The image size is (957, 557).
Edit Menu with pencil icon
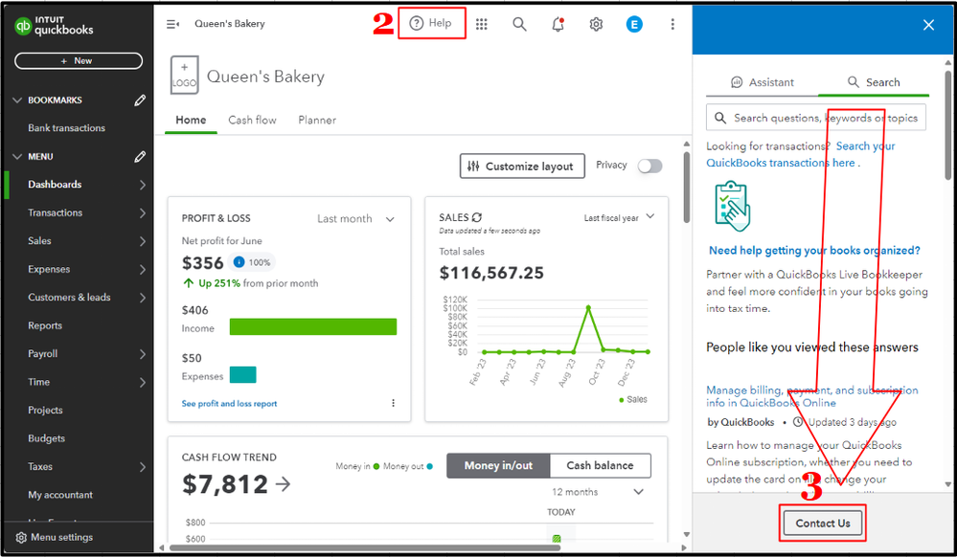click(140, 157)
